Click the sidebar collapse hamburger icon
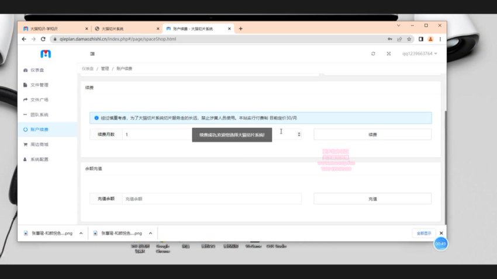Screen dimensions: 497x279 click(92, 54)
